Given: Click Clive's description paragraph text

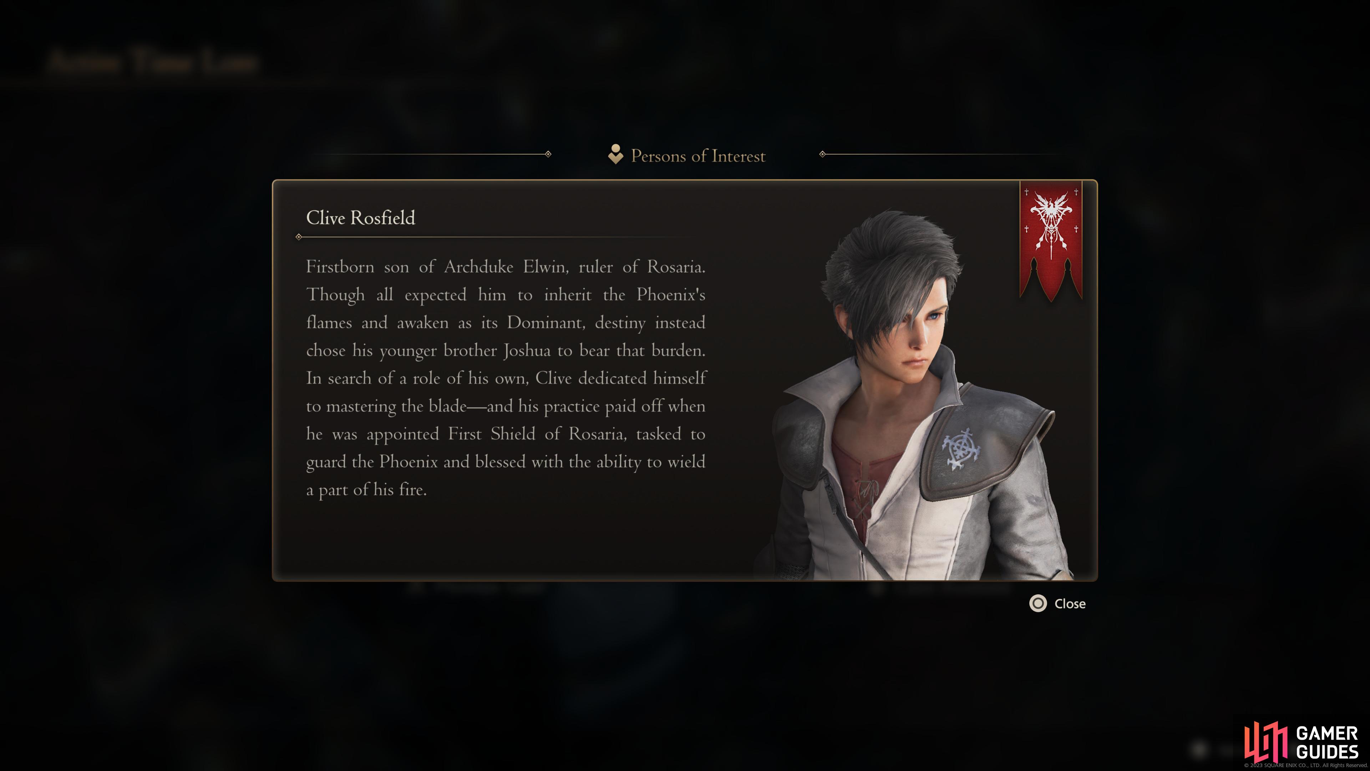Looking at the screenshot, I should tap(506, 378).
